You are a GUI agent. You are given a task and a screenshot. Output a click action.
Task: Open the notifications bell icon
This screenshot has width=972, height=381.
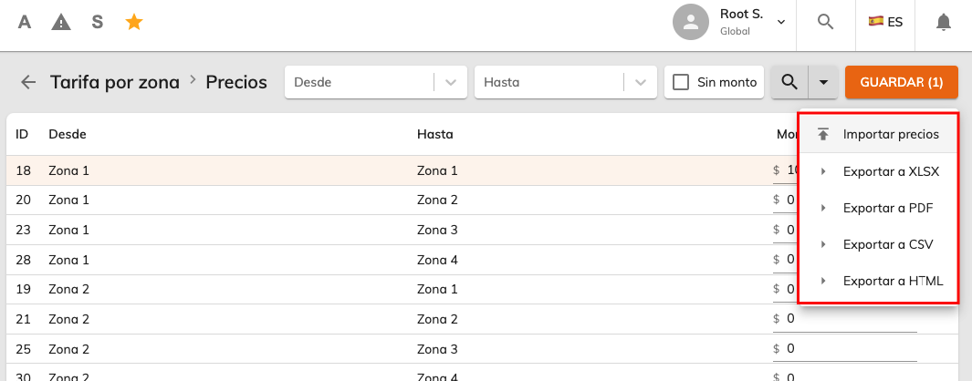[943, 22]
